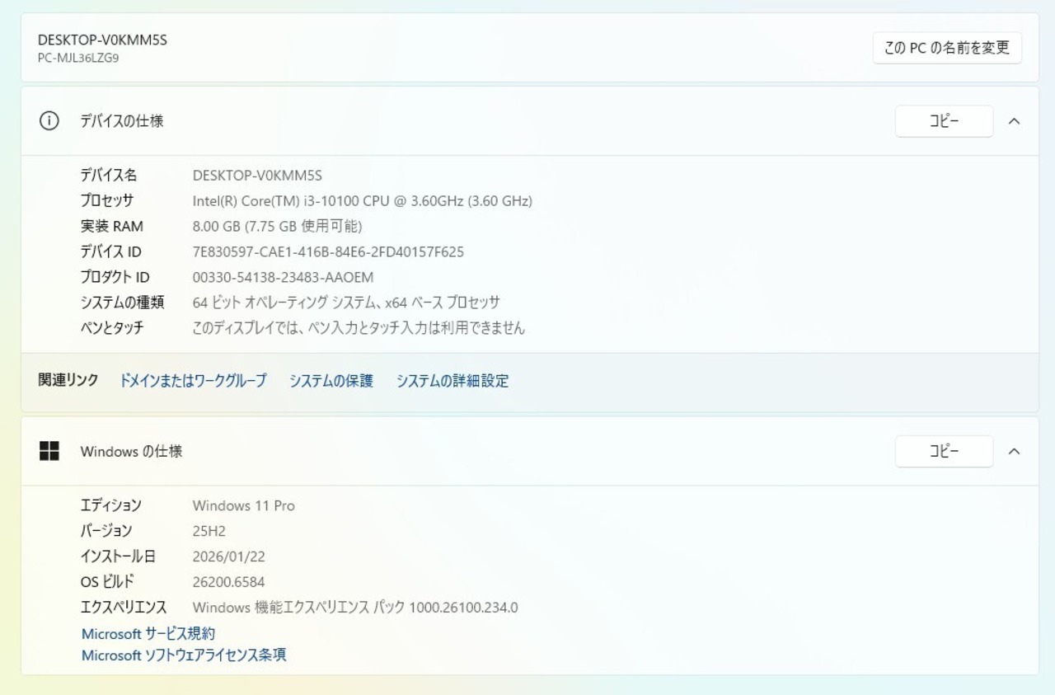Open the システムの保護 link
1055x695 pixels.
(x=331, y=380)
